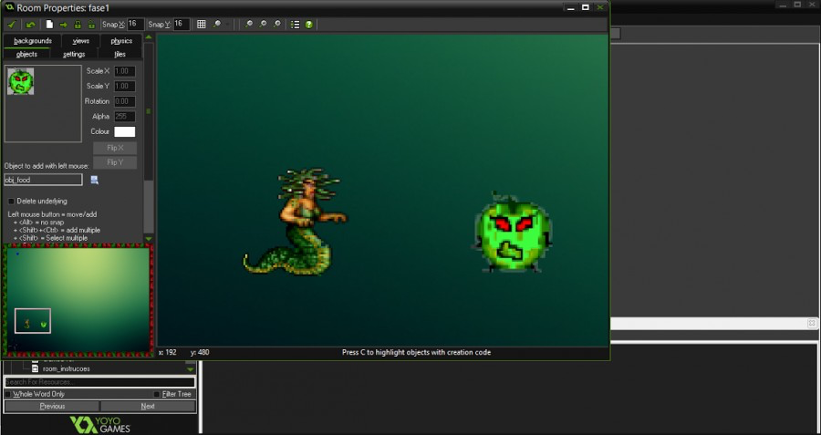Click the Previous search button
Screen dimensions: 821x435
[52, 406]
